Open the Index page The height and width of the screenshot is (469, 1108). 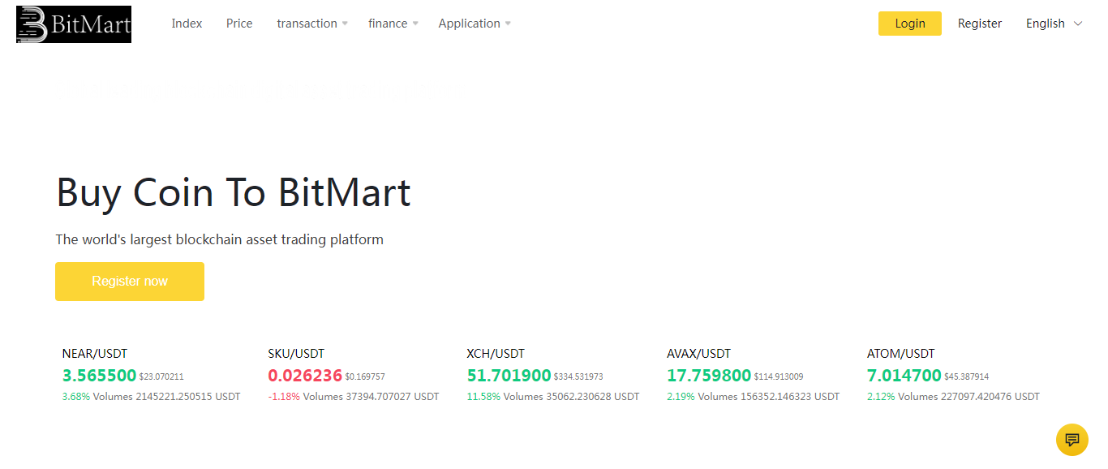[x=187, y=24]
